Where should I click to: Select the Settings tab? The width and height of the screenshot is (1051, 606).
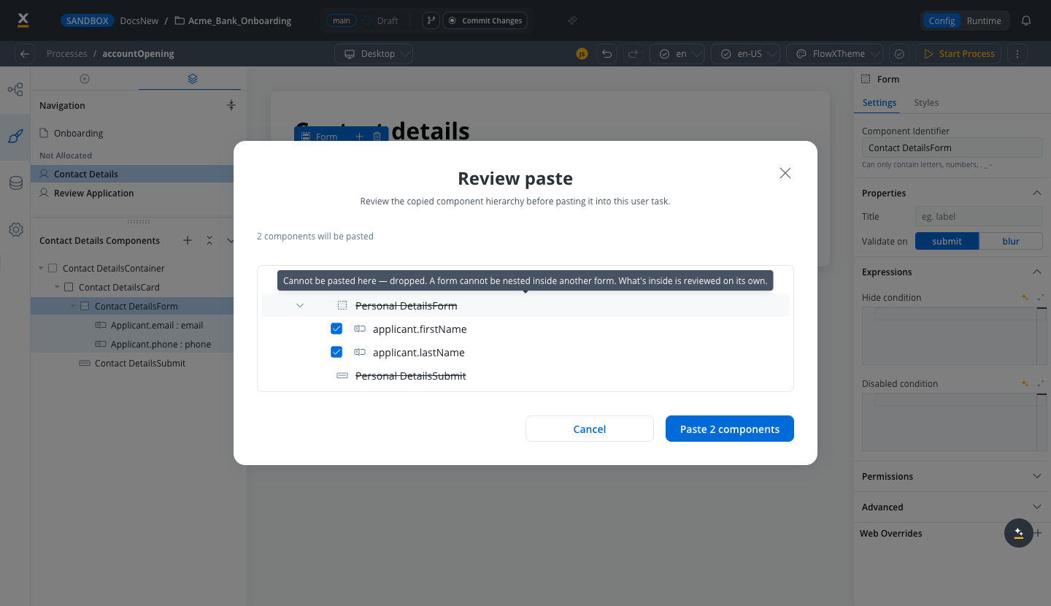(879, 103)
